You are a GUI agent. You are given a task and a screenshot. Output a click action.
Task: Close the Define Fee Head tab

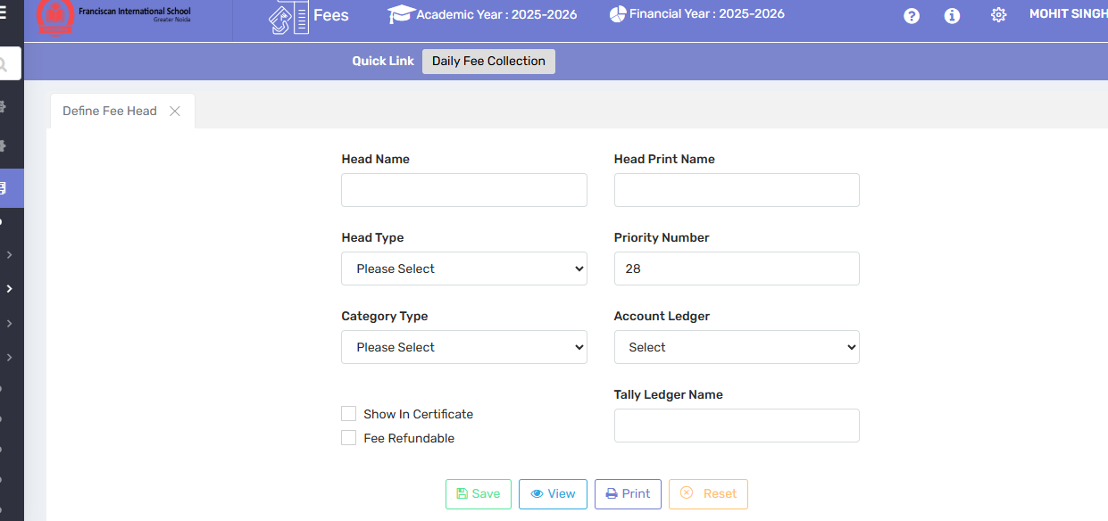175,112
